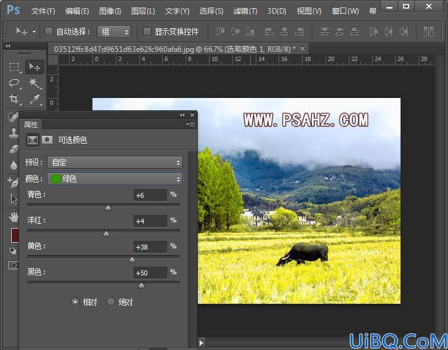Open the 选择(S) menu
The height and width of the screenshot is (350, 448).
211,11
